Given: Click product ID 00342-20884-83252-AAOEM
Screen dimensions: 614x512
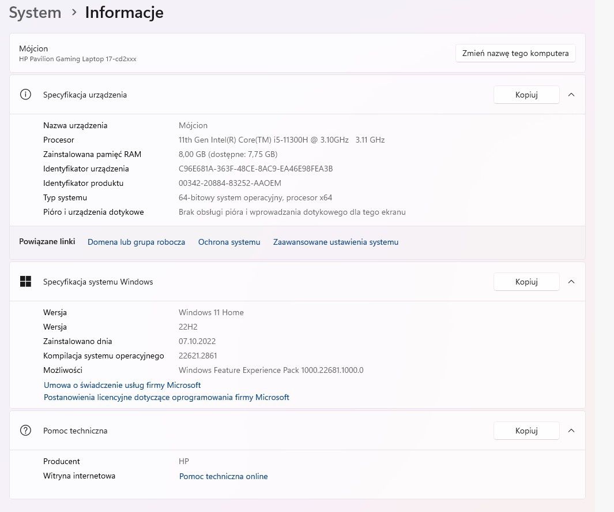Looking at the screenshot, I should [230, 183].
